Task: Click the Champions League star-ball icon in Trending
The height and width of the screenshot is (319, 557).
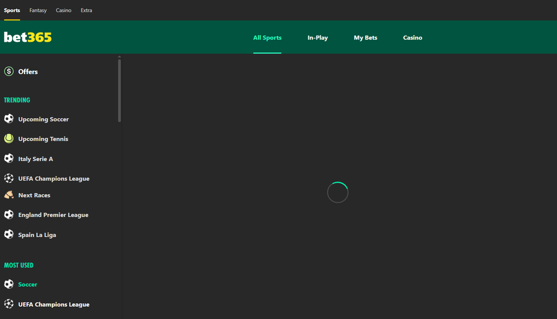Action: click(x=9, y=178)
